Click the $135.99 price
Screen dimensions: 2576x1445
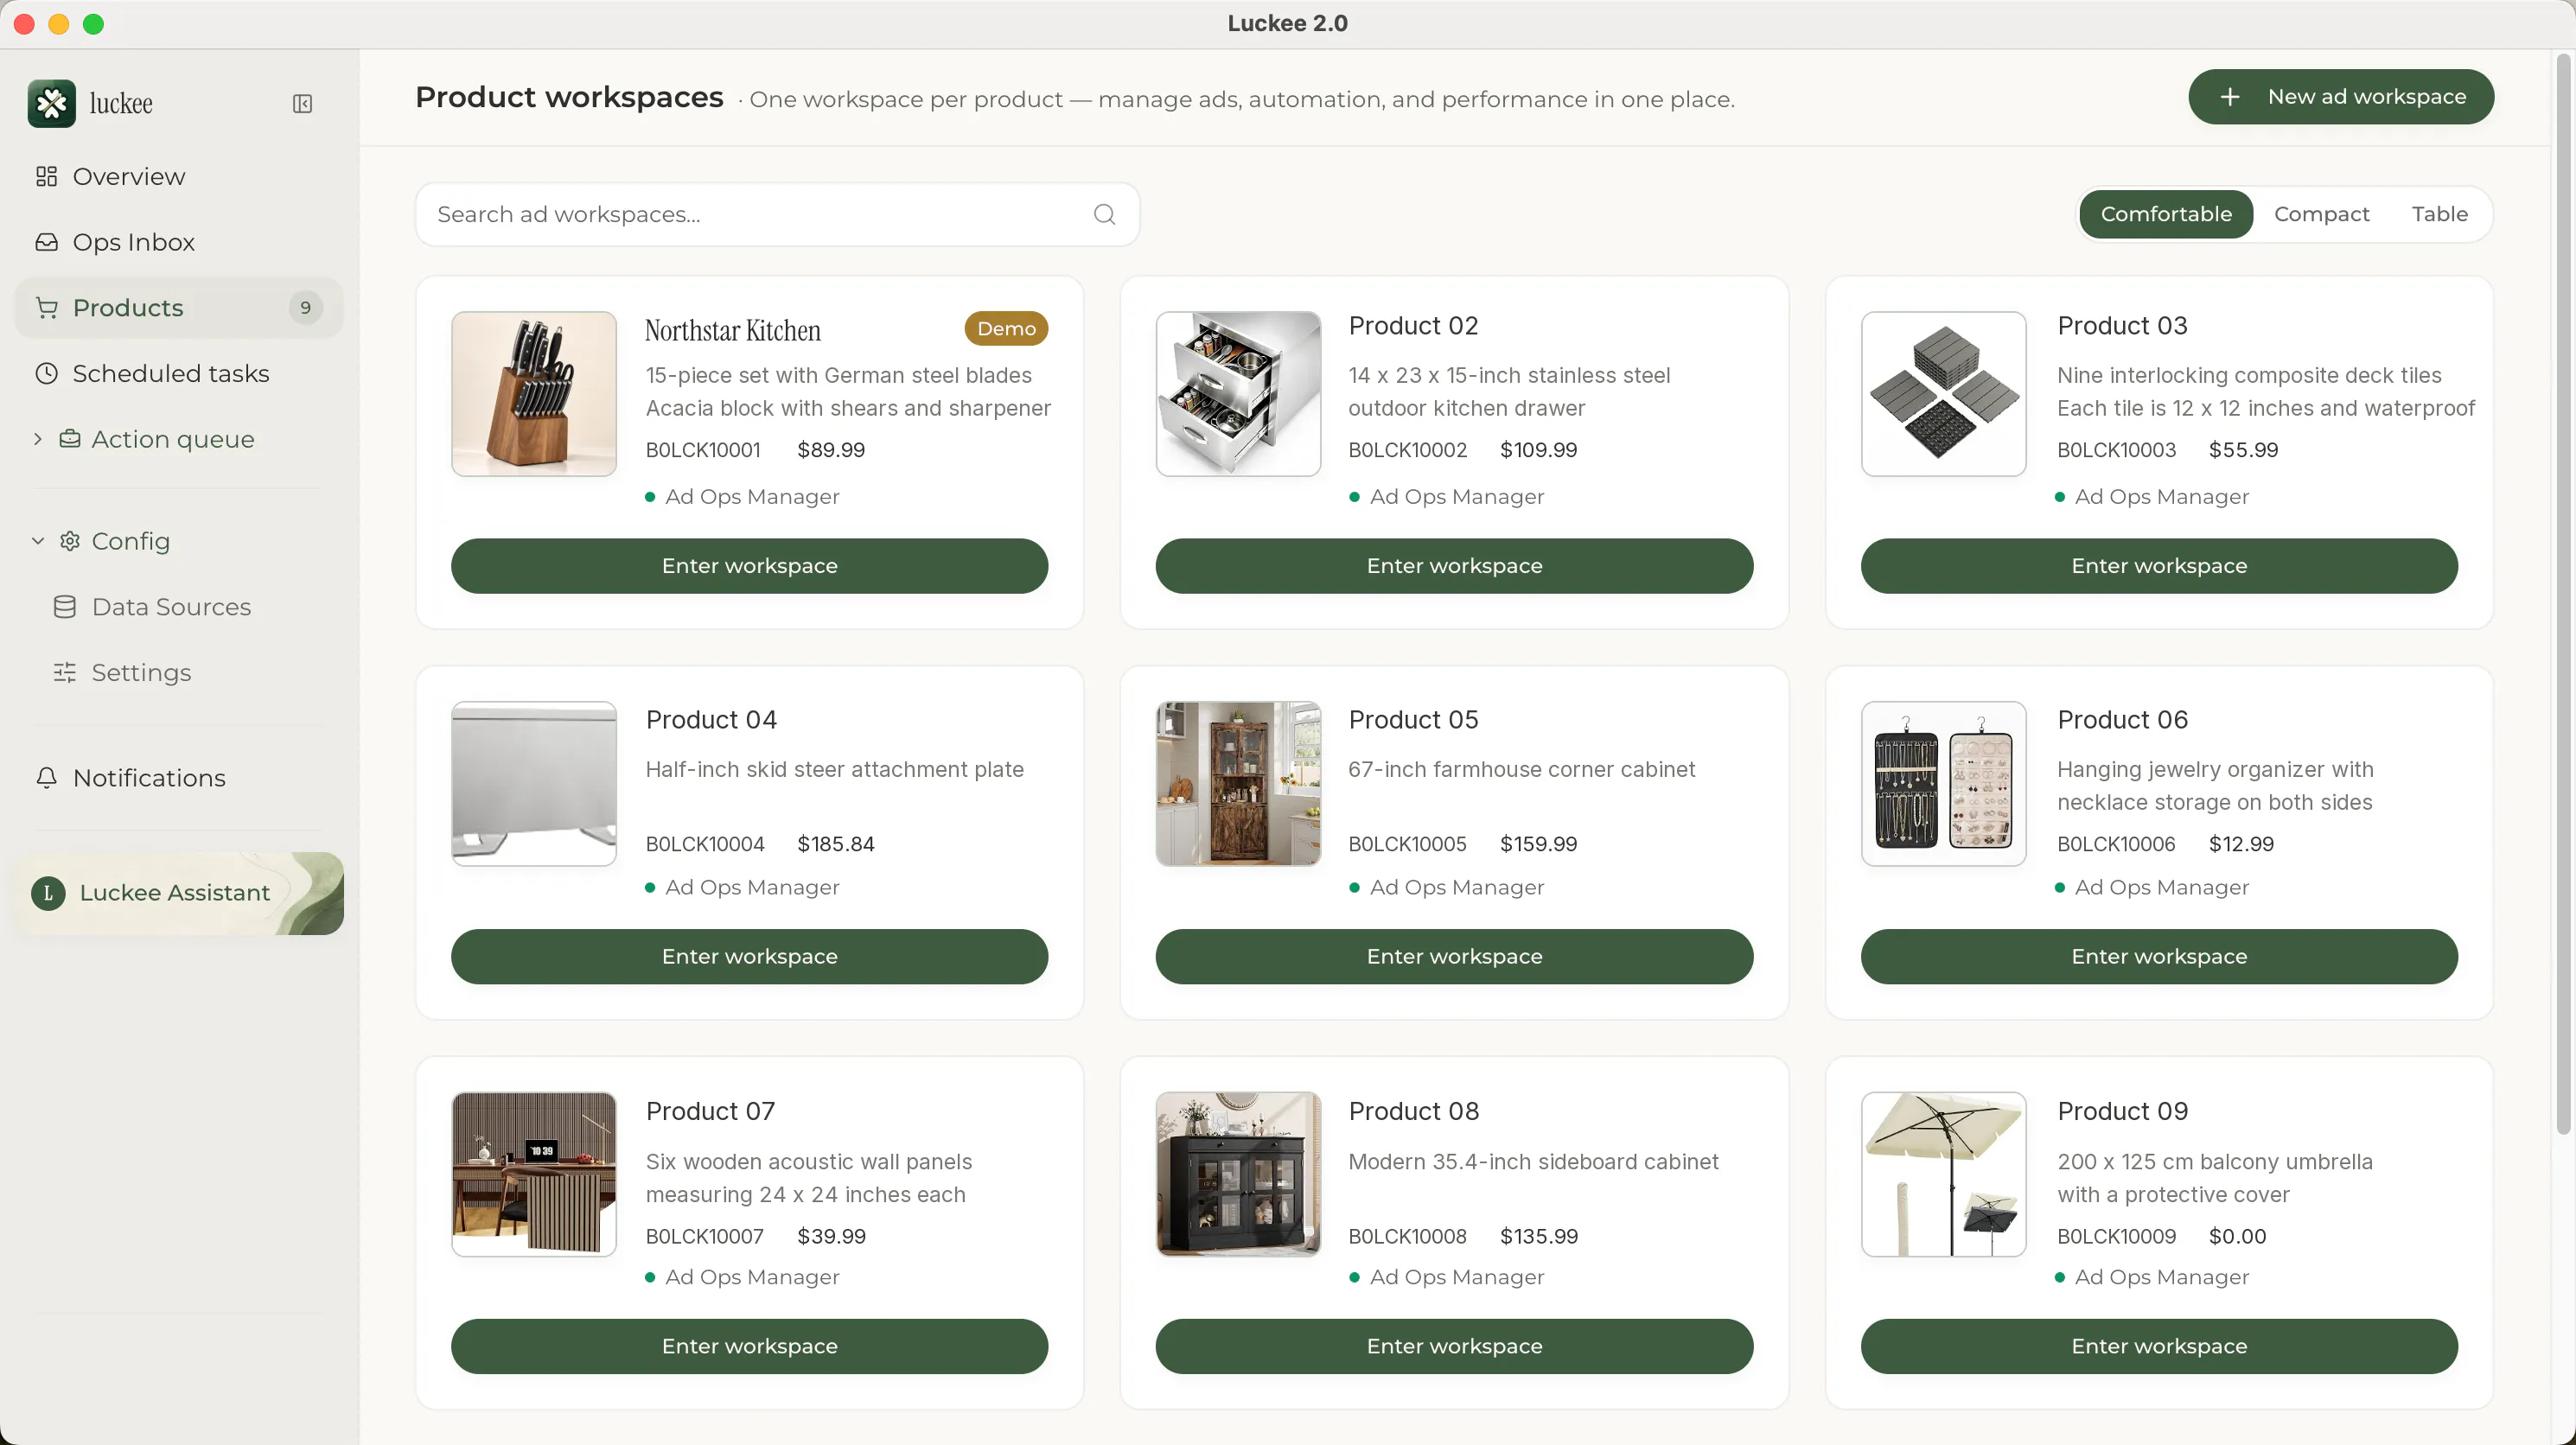[1538, 1236]
